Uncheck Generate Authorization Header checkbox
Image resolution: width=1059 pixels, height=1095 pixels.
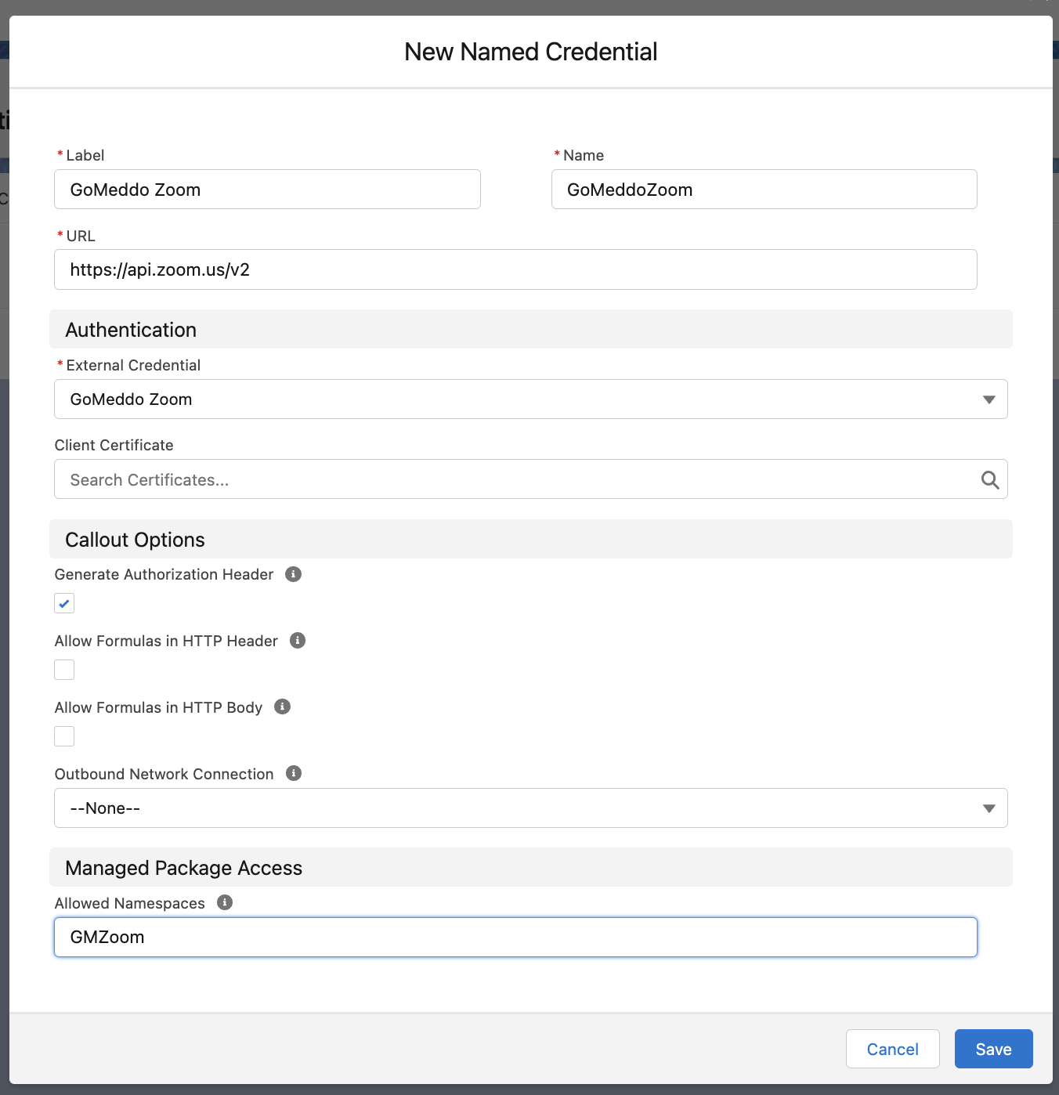pyautogui.click(x=64, y=603)
